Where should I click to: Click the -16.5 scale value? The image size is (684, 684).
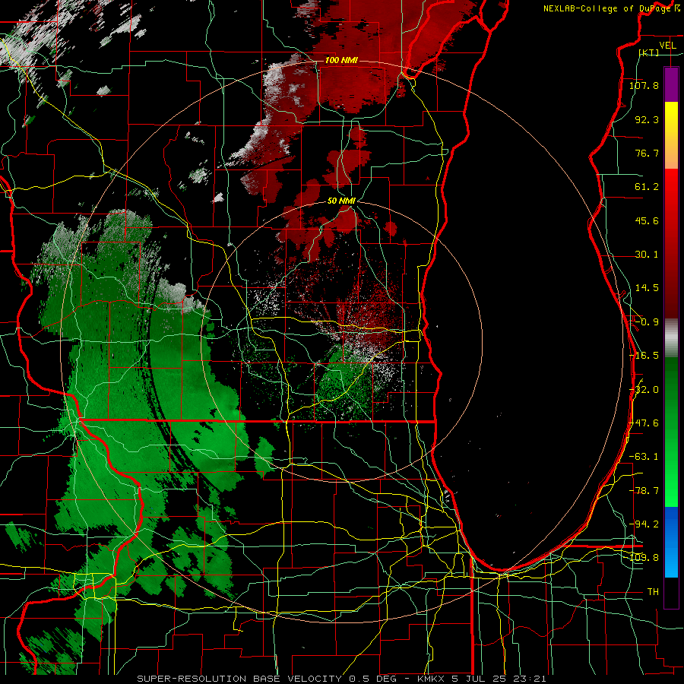(x=644, y=356)
